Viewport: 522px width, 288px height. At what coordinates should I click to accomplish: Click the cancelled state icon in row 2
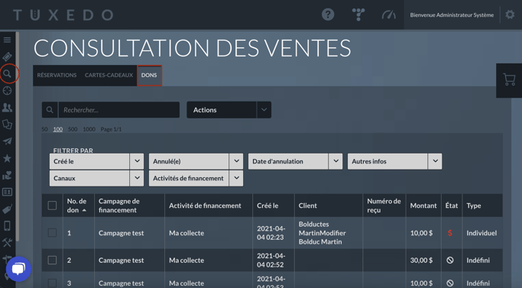[449, 260]
